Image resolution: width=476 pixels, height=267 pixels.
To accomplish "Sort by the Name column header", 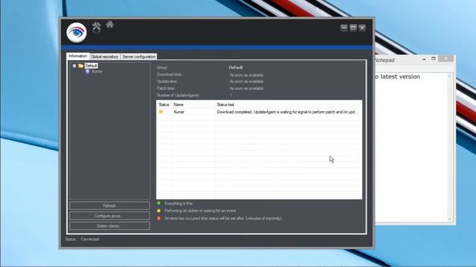I will 178,105.
